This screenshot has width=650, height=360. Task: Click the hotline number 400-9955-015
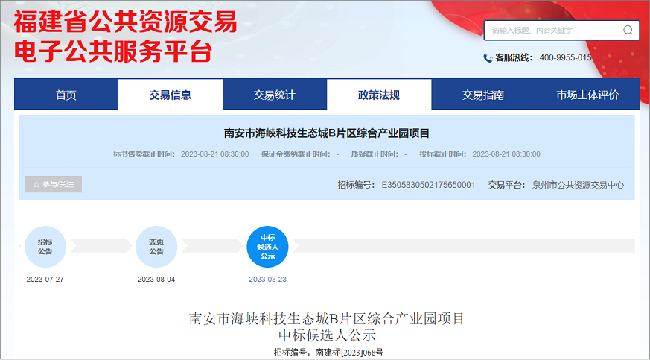click(565, 58)
